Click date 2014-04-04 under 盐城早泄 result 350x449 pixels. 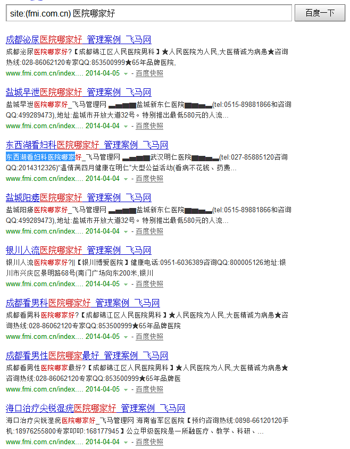click(x=103, y=126)
